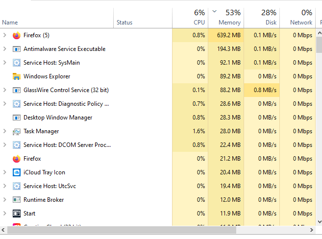Select the iCloud Tray Icon process name
This screenshot has height=239, width=322.
44,172
